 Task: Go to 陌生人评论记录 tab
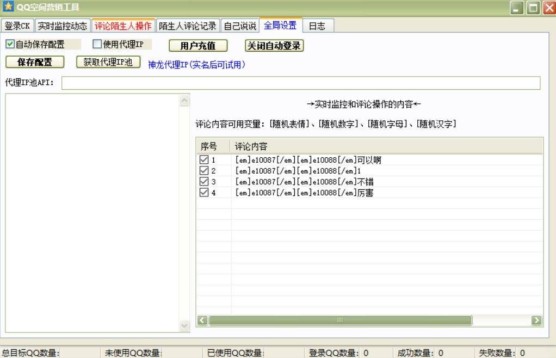pos(188,26)
